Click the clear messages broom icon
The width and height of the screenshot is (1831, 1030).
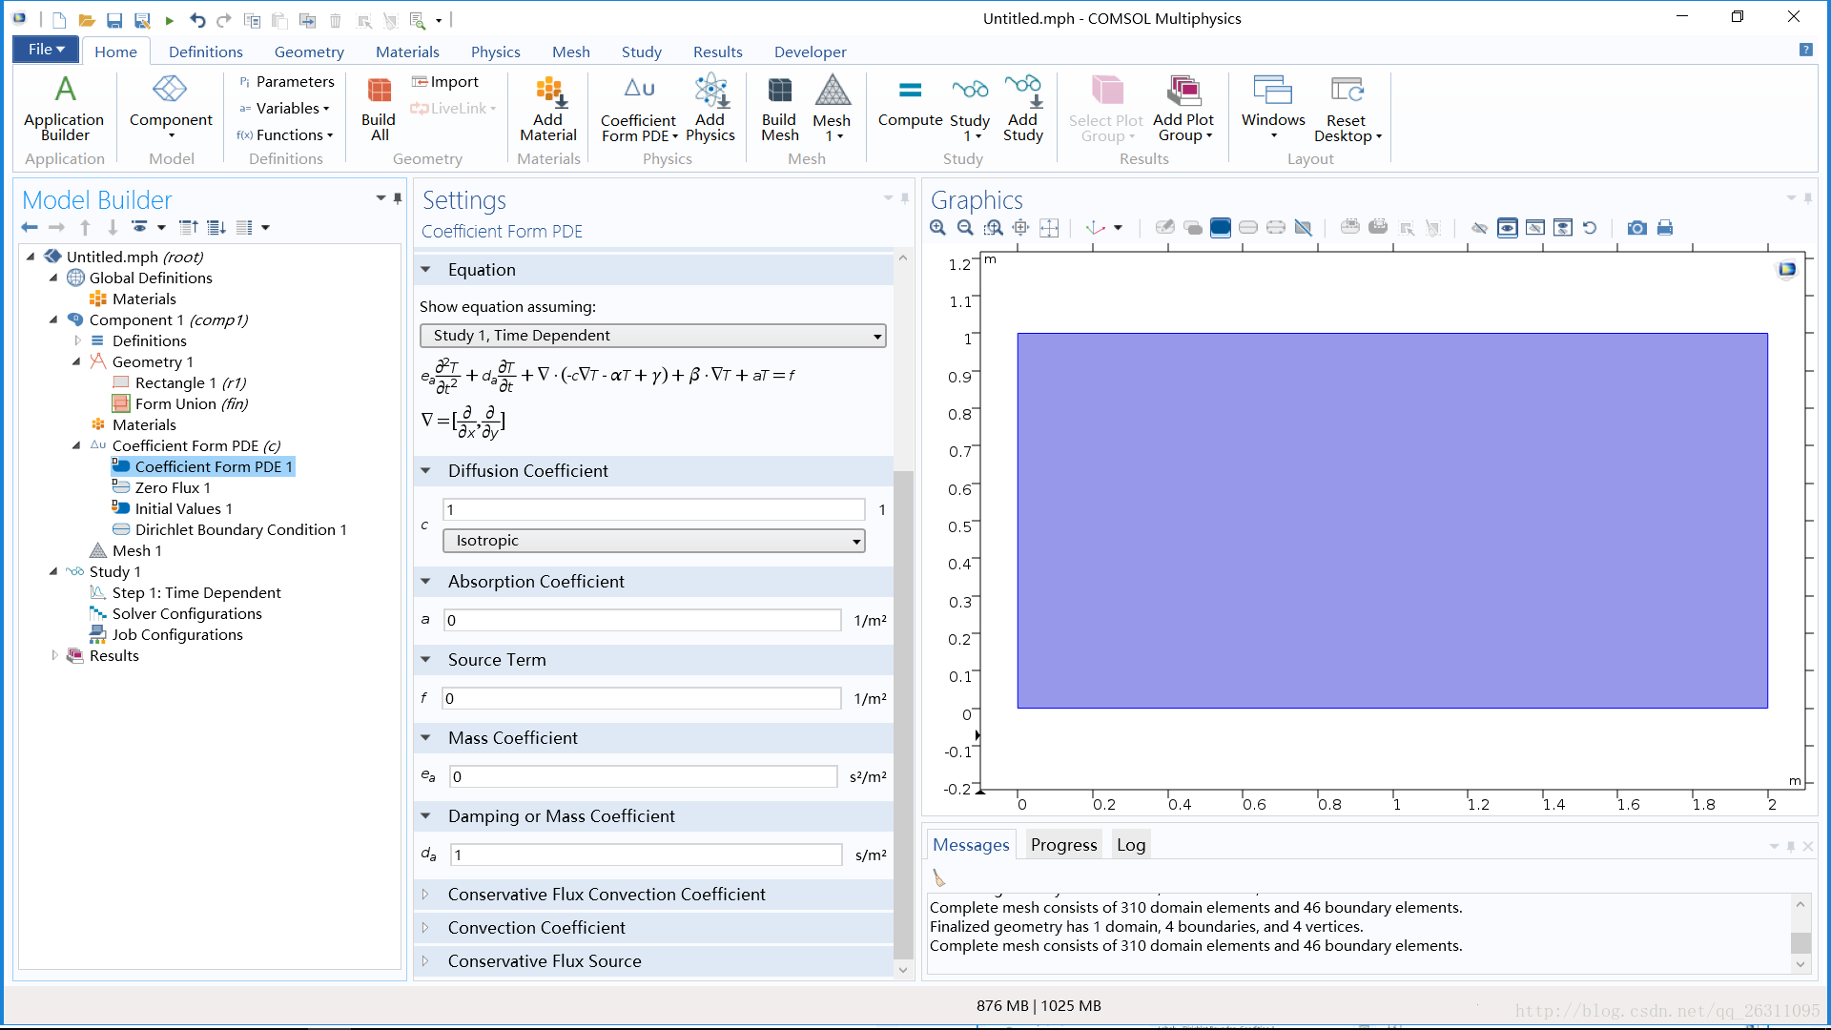click(x=939, y=878)
